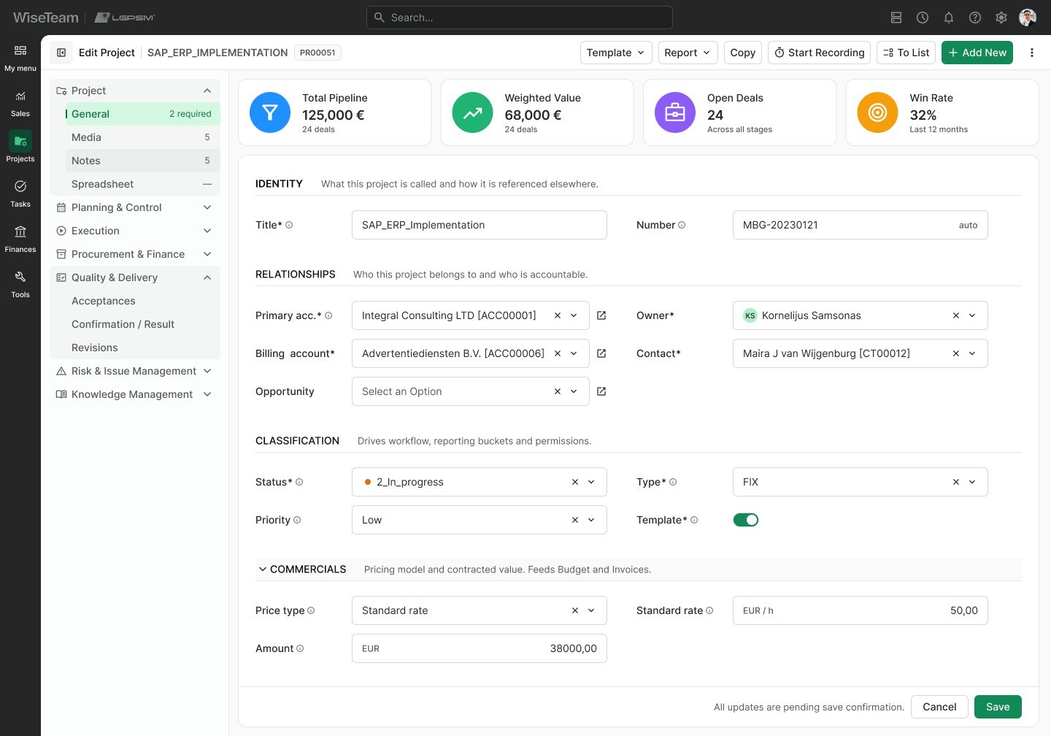Collapse the COMMERCIALS section
The image size is (1051, 736).
click(263, 570)
